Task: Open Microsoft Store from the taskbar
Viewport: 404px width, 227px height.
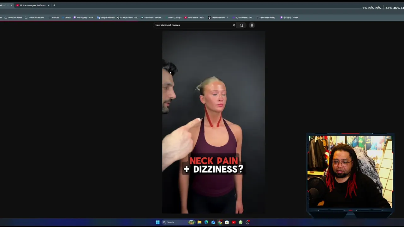Action: coord(227,222)
